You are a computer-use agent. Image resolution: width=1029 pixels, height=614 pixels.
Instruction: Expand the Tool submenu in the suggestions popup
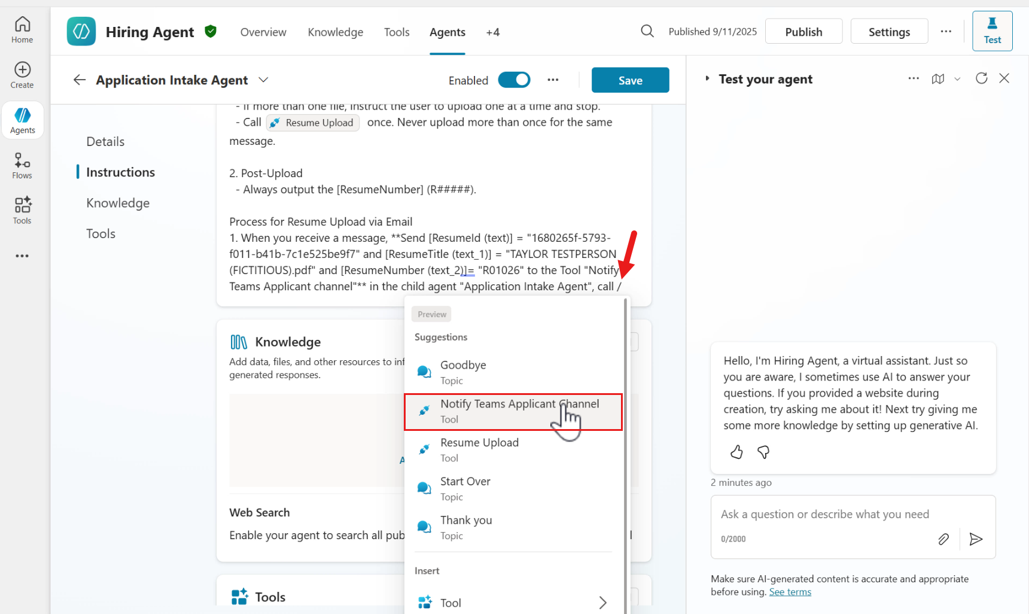coord(602,603)
